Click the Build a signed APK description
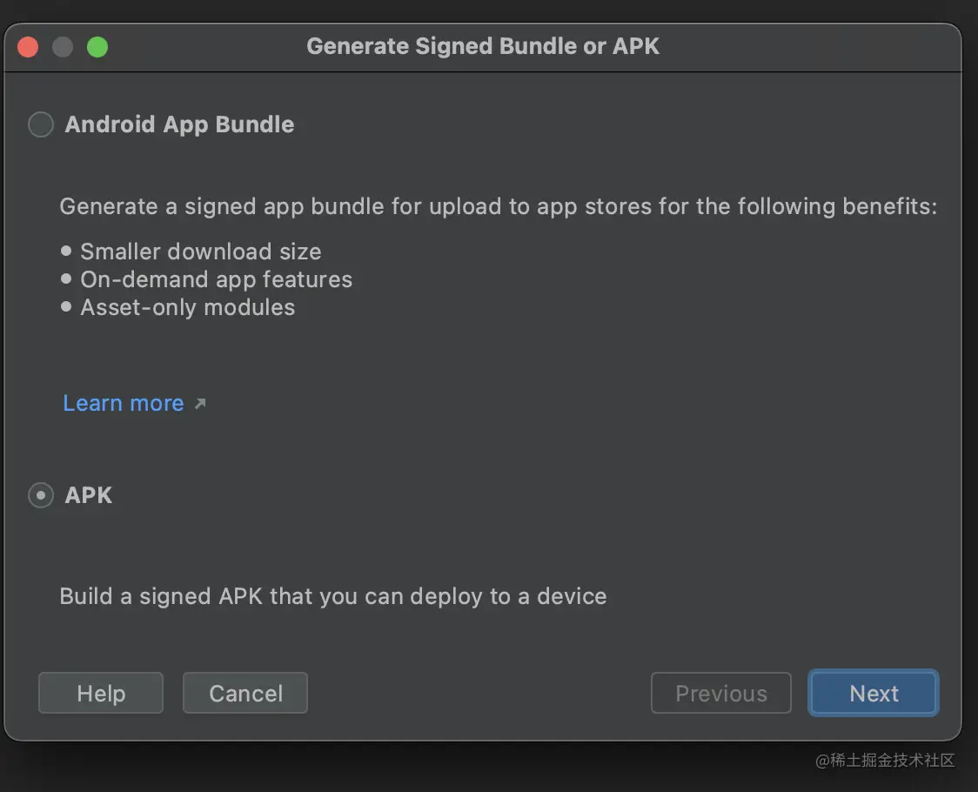 pyautogui.click(x=333, y=596)
